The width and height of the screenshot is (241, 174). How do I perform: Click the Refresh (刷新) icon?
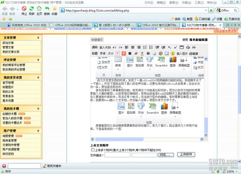click(x=32, y=9)
